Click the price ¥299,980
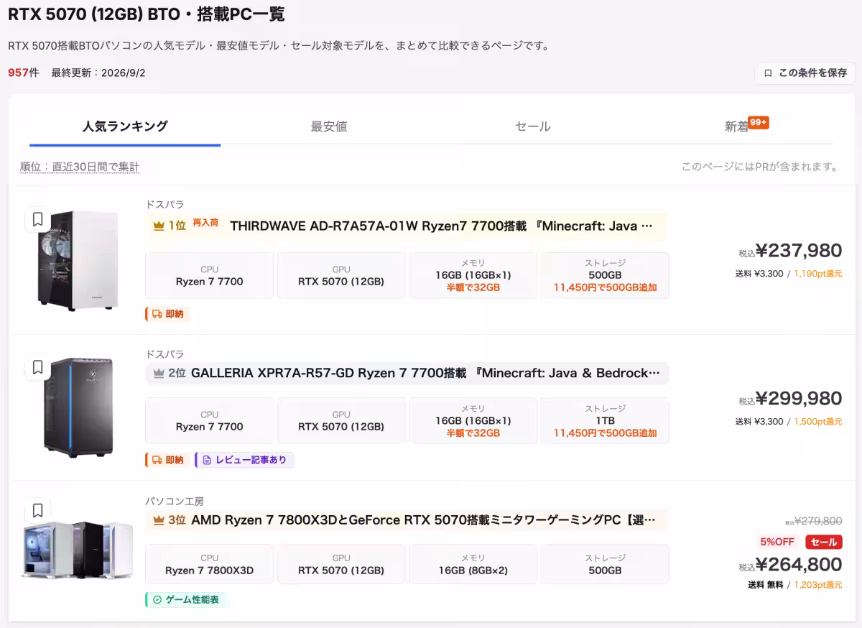Screen dimensions: 862x628 [799, 399]
